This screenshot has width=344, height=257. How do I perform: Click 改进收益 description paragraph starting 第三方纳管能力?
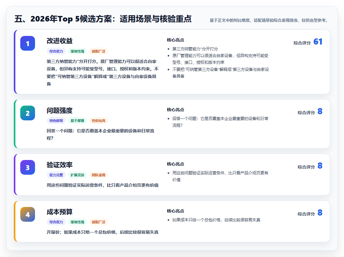103,72
